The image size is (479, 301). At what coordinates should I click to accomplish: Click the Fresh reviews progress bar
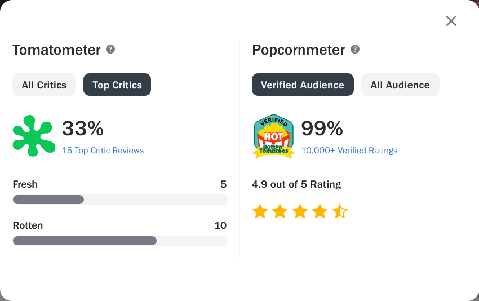(x=120, y=200)
